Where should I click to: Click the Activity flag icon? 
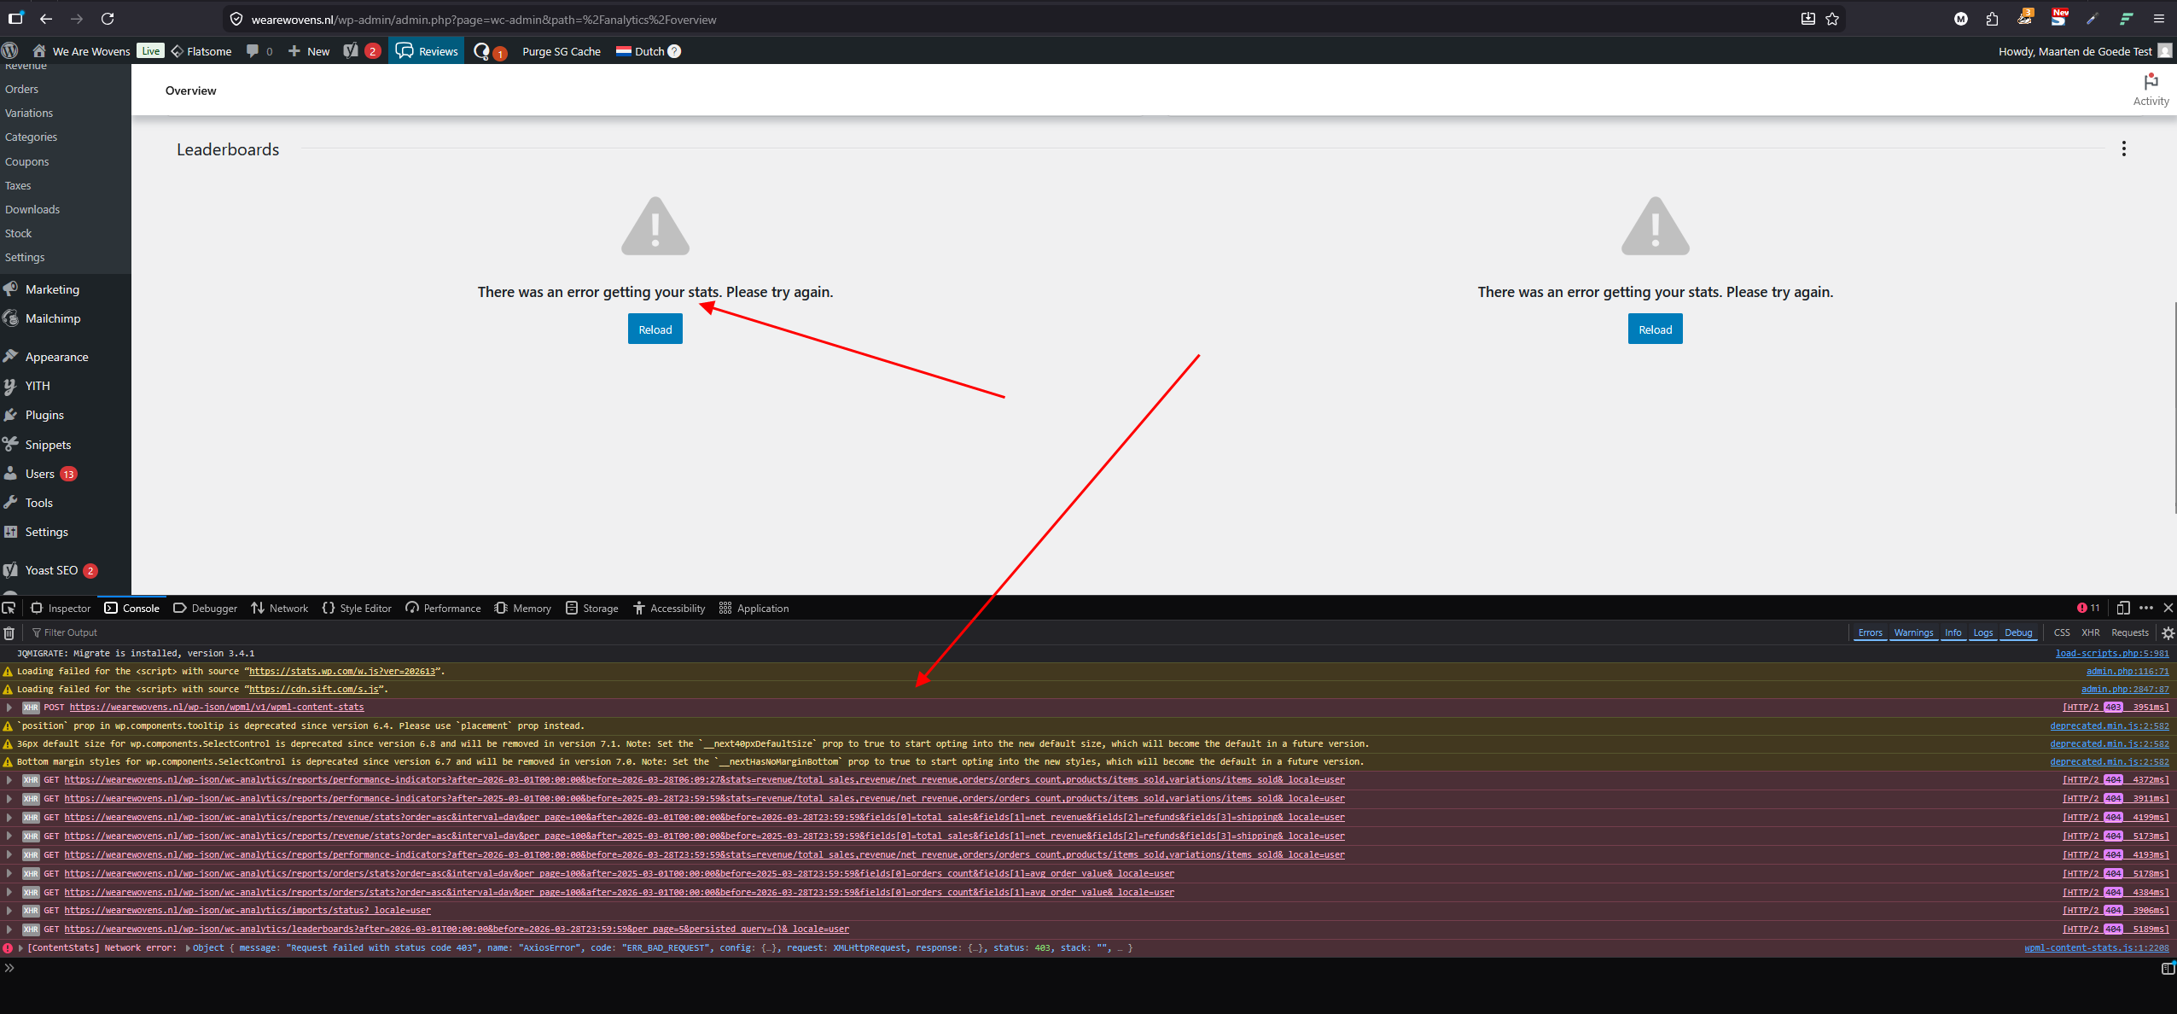pyautogui.click(x=2151, y=84)
